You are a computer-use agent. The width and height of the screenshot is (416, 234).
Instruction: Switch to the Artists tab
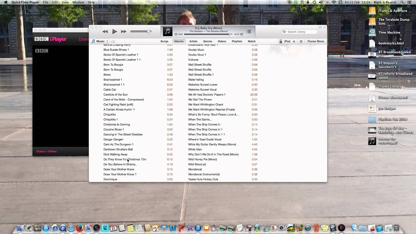pyautogui.click(x=193, y=41)
